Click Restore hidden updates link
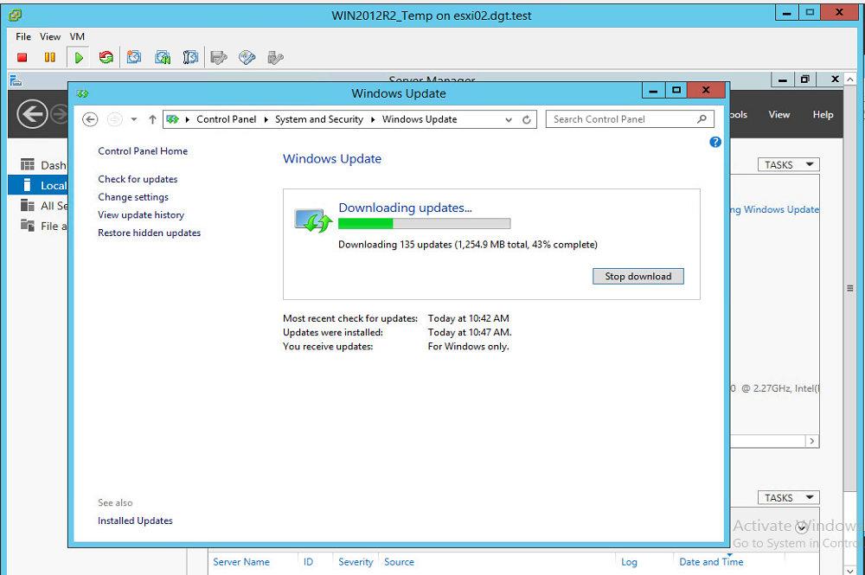 149,233
